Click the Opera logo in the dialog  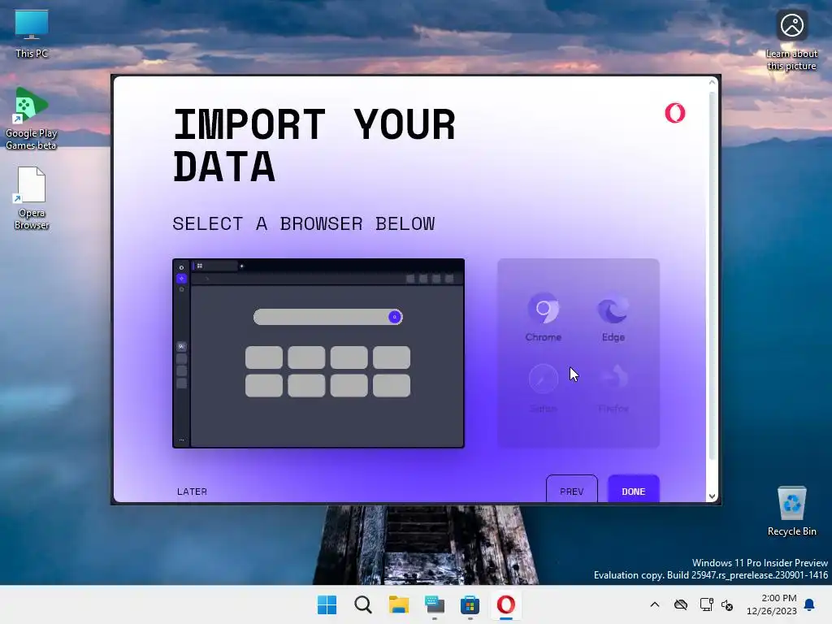pyautogui.click(x=675, y=112)
